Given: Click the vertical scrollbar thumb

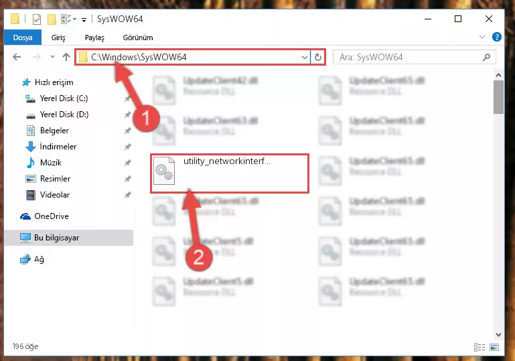Looking at the screenshot, I should [x=498, y=97].
